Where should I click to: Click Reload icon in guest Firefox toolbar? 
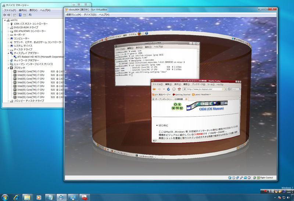point(168,89)
